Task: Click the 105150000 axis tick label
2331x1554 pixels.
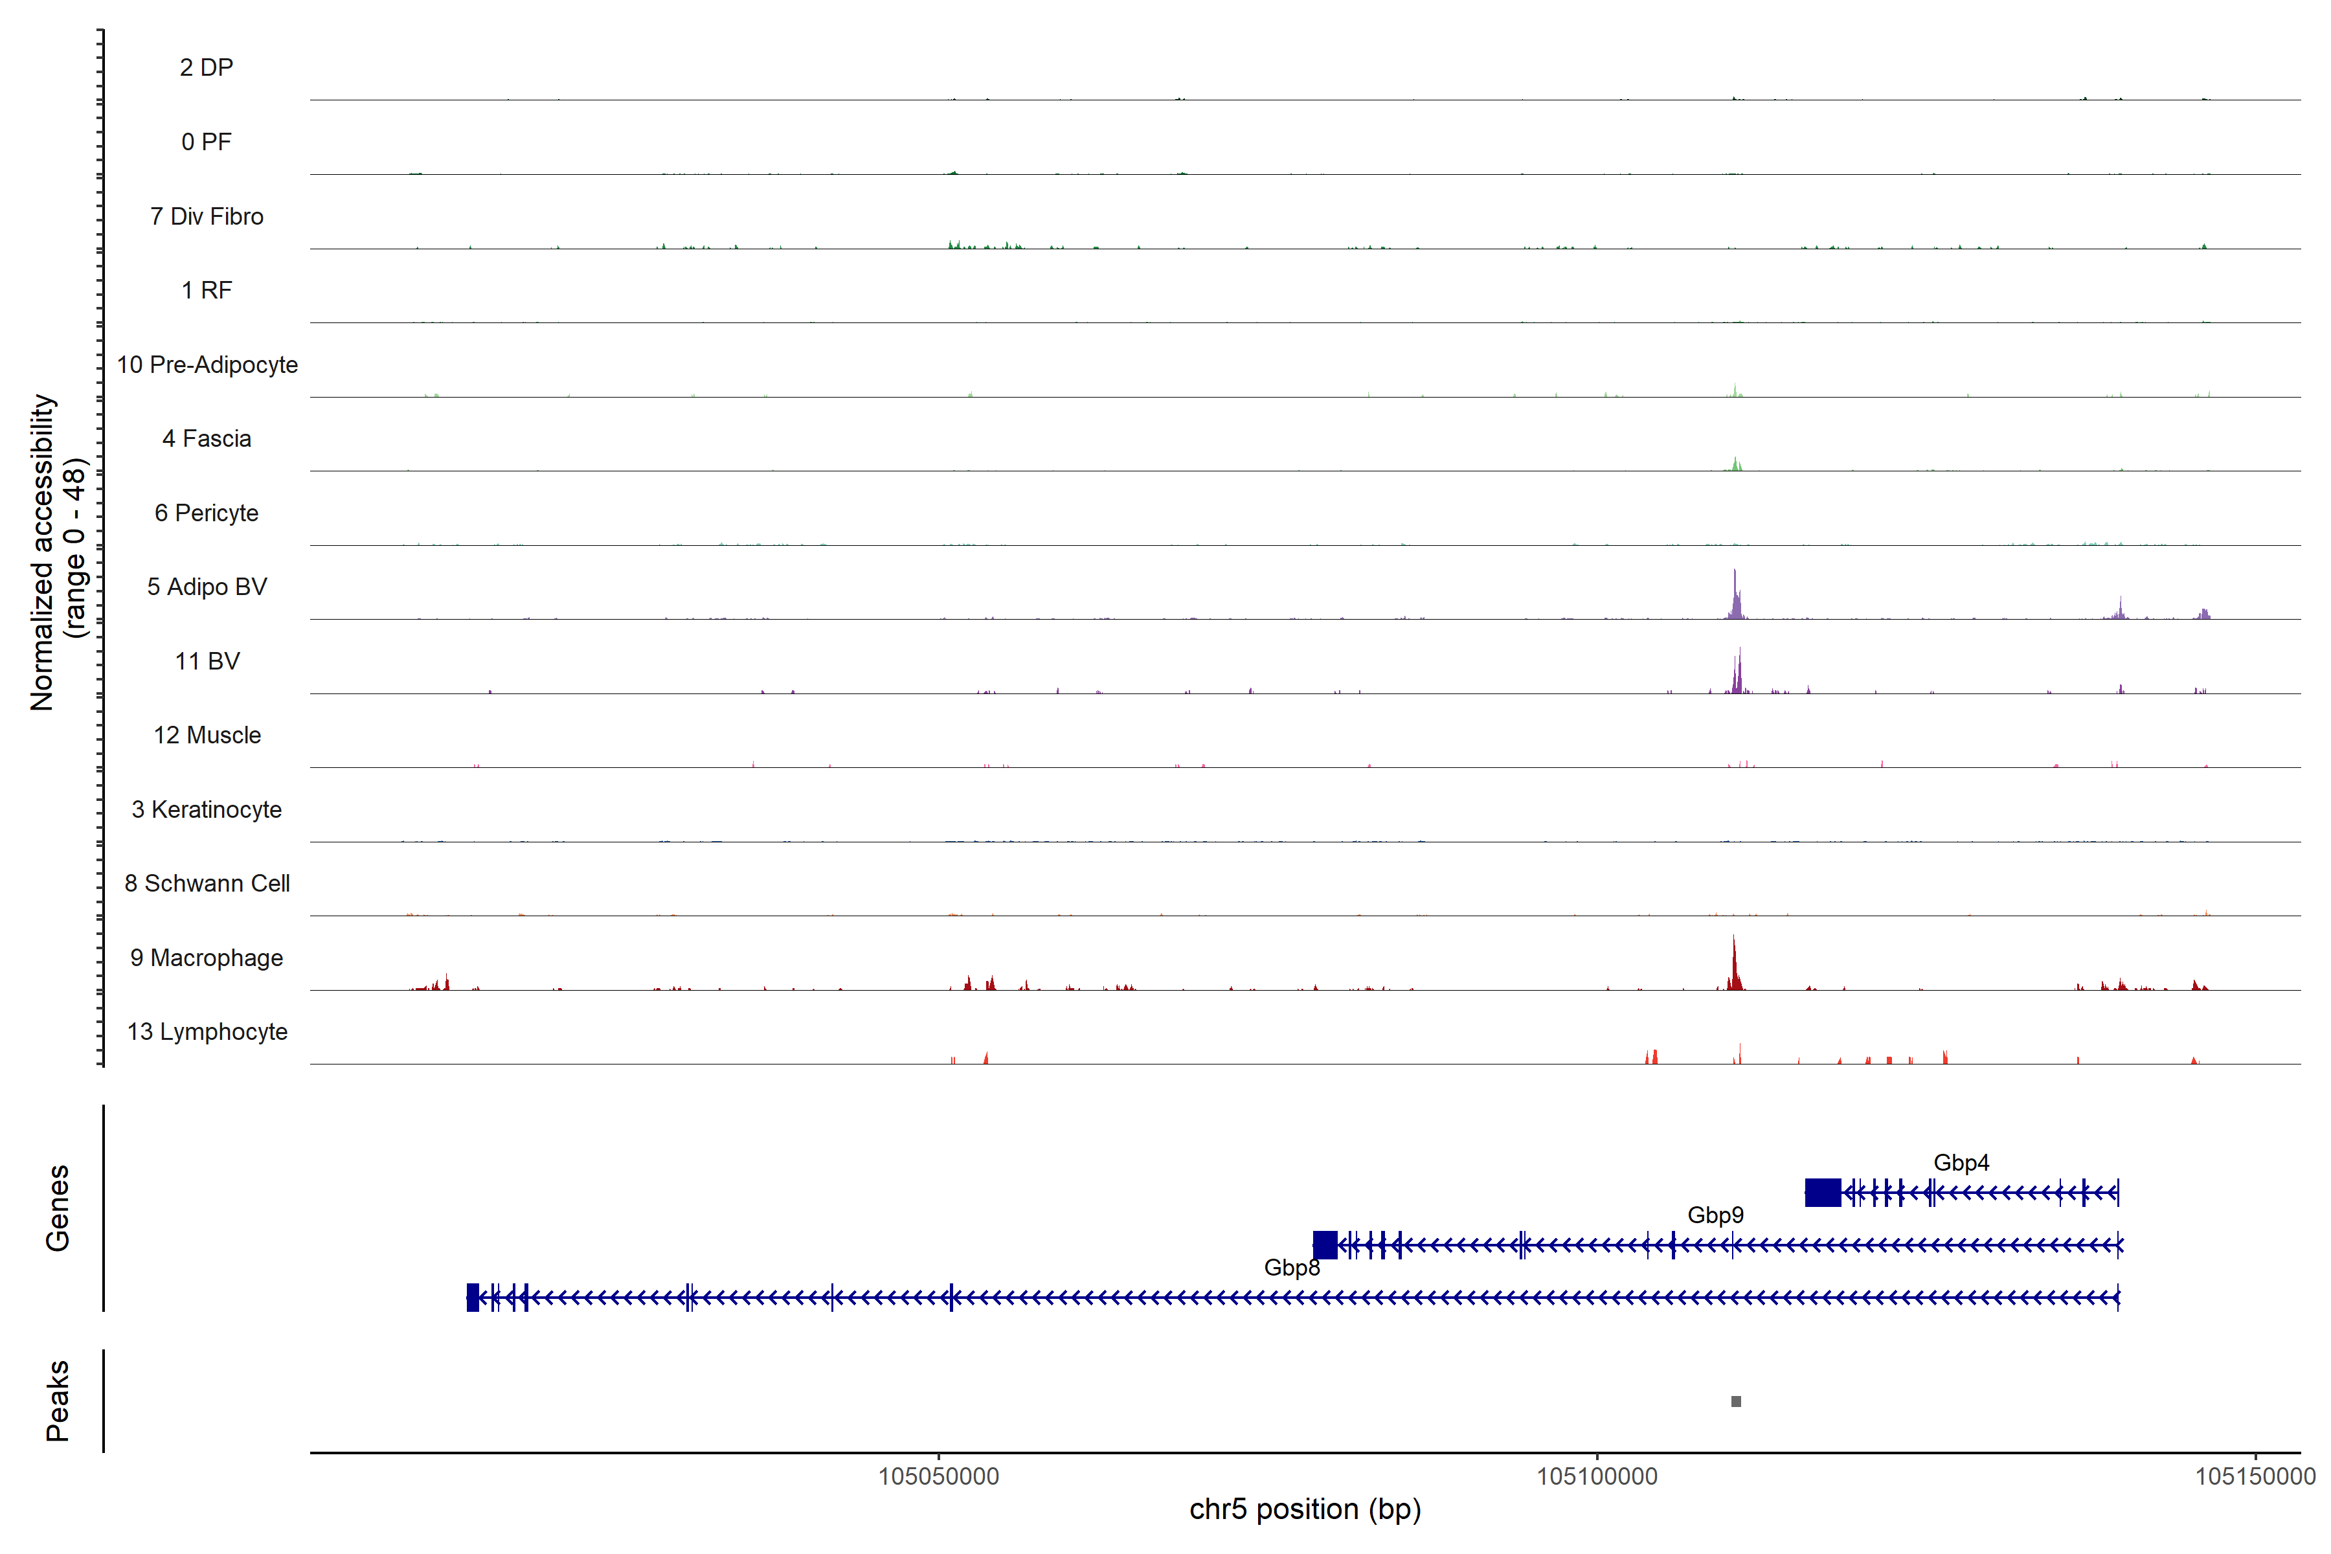Action: coord(2255,1476)
